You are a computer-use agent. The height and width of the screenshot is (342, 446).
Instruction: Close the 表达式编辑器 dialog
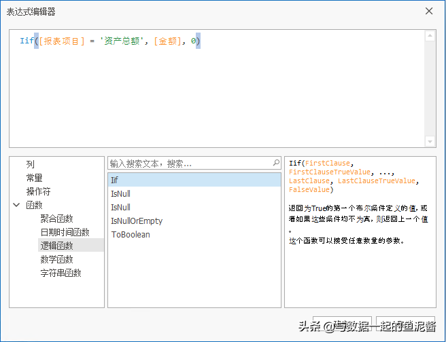tap(429, 11)
